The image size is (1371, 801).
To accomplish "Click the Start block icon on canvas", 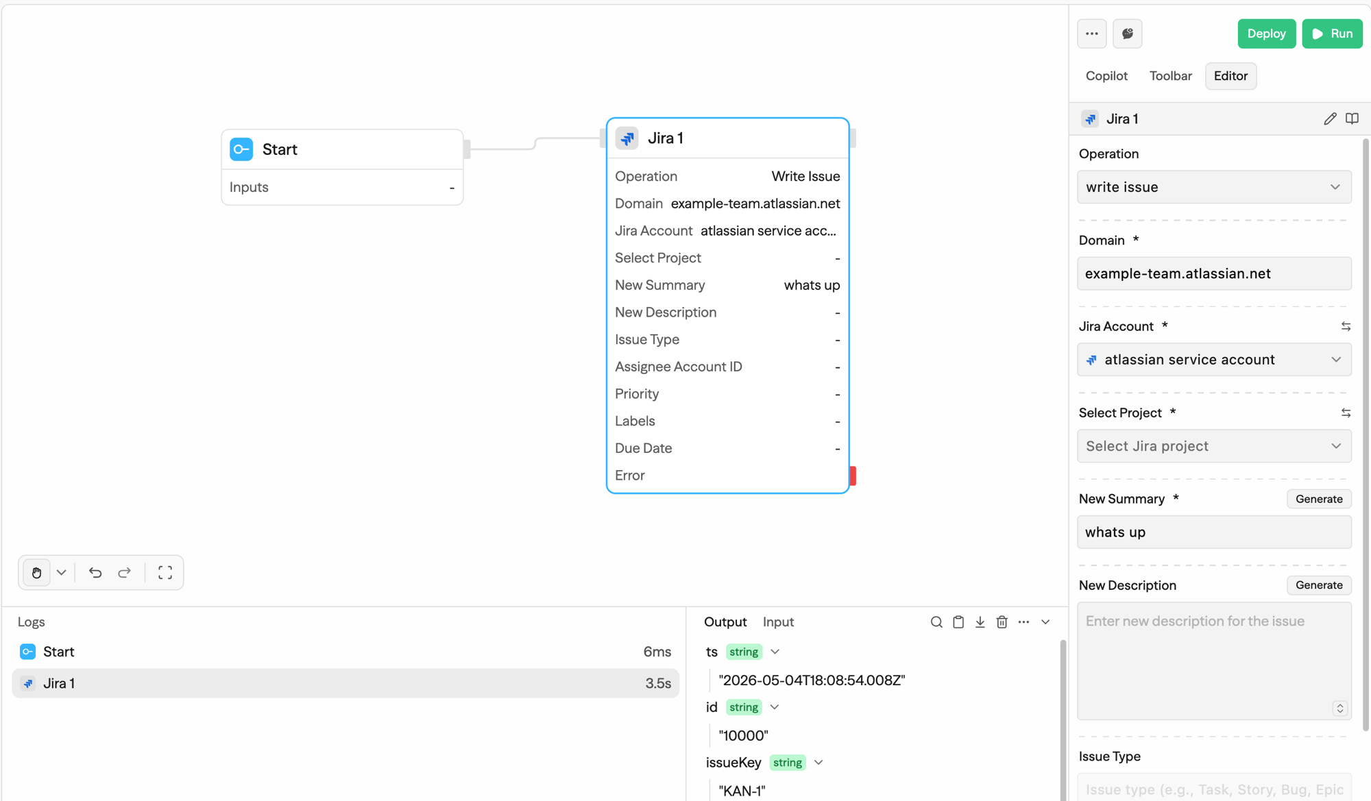I will coord(241,149).
